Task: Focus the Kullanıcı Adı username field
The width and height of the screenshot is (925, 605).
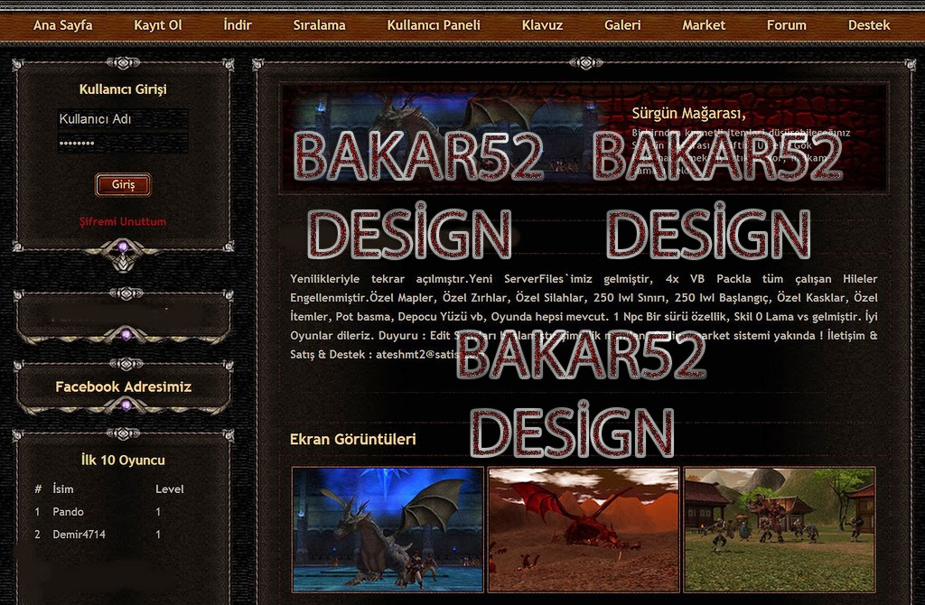Action: pyautogui.click(x=123, y=119)
